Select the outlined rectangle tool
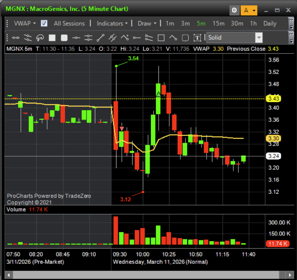297x280 pixels. [161, 38]
